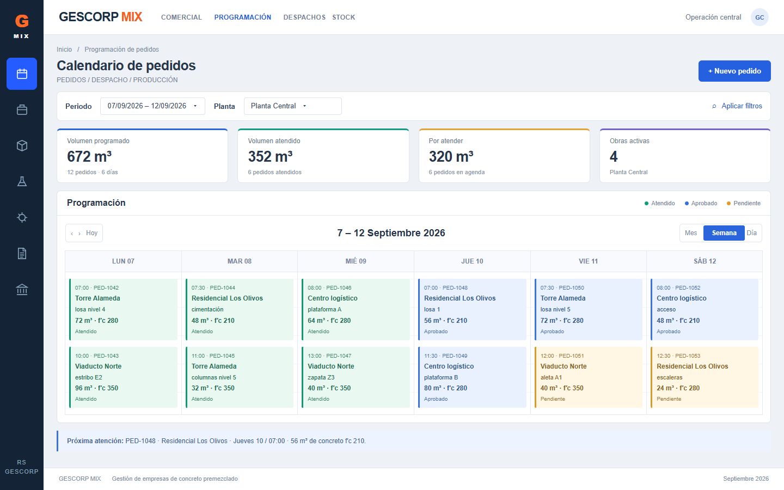Open the Planta Central dropdown
Image resolution: width=784 pixels, height=490 pixels.
293,106
